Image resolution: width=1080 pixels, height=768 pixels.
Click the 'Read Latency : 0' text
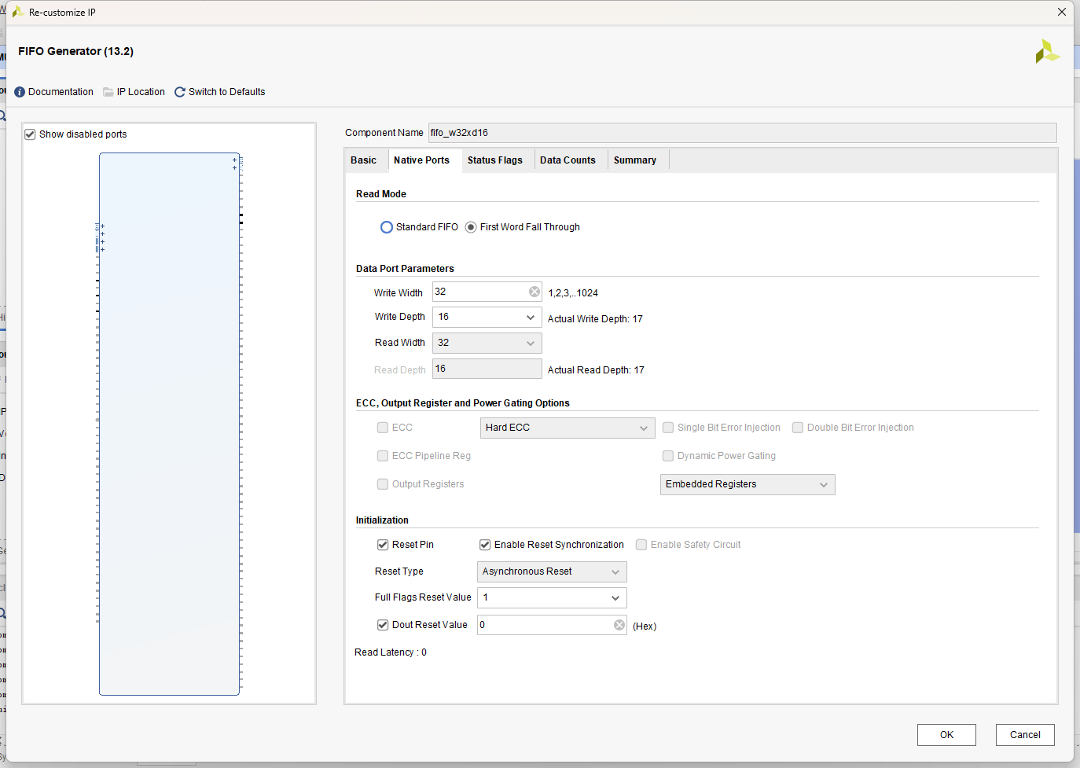(391, 652)
